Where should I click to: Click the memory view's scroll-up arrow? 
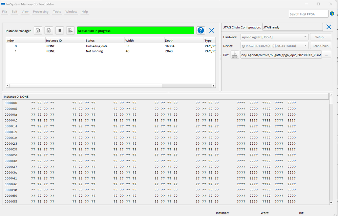point(331,95)
